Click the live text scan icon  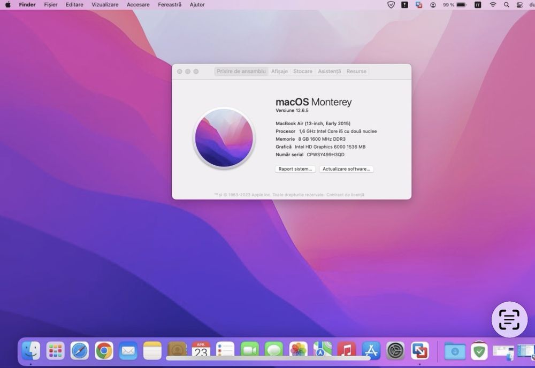tap(509, 319)
